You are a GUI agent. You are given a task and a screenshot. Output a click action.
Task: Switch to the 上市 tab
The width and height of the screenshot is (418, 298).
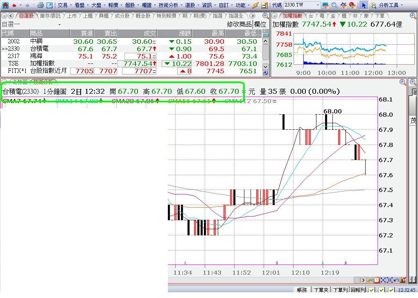coord(72,16)
